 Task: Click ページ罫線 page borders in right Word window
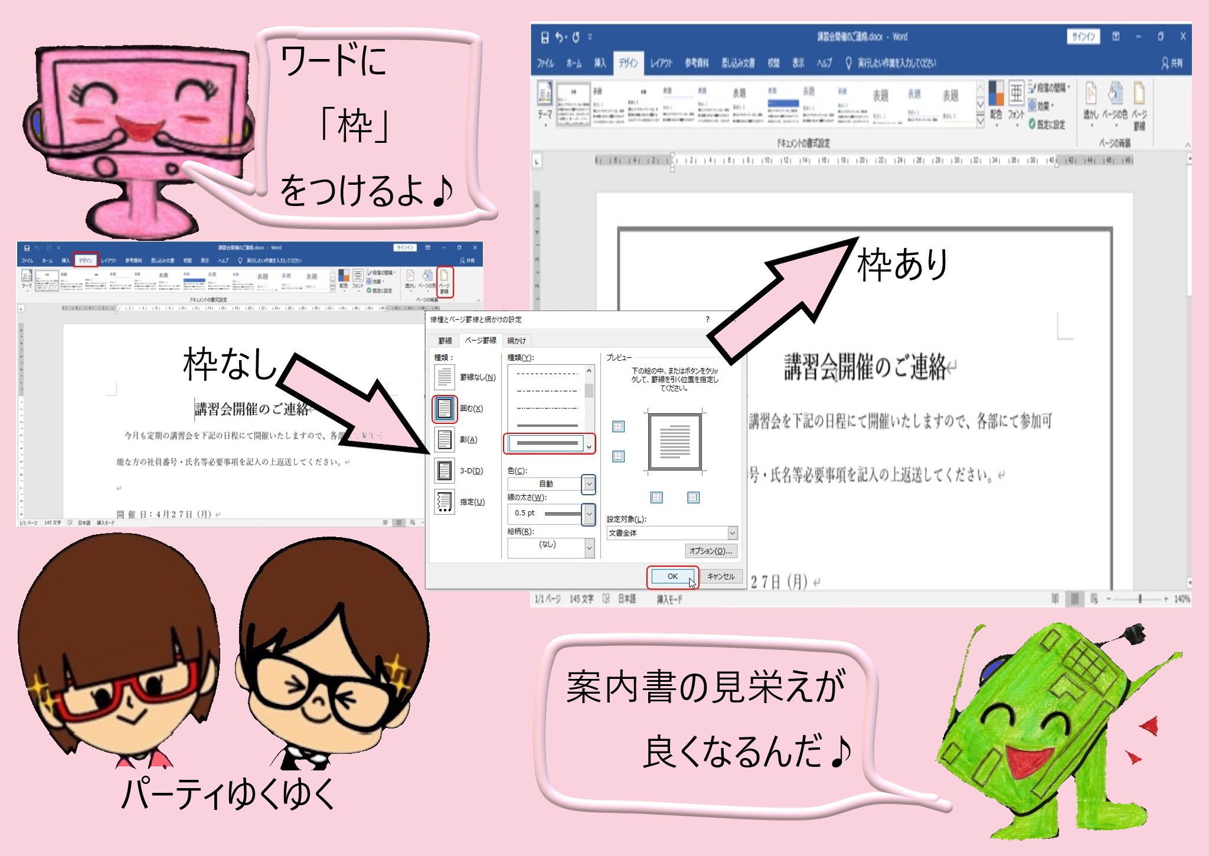pos(1139,105)
